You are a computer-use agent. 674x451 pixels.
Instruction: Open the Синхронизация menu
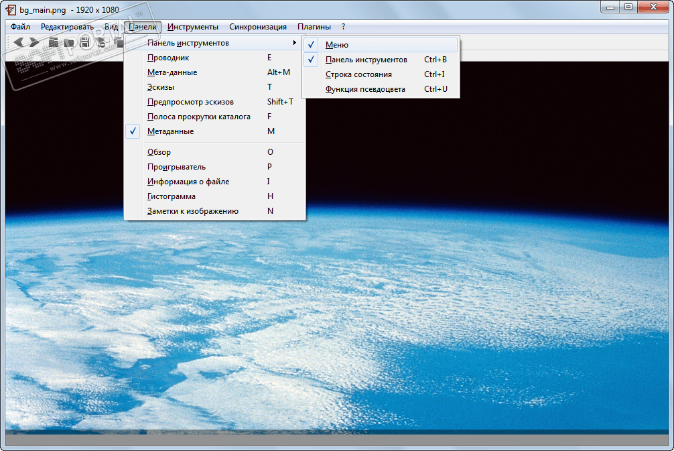pos(258,27)
